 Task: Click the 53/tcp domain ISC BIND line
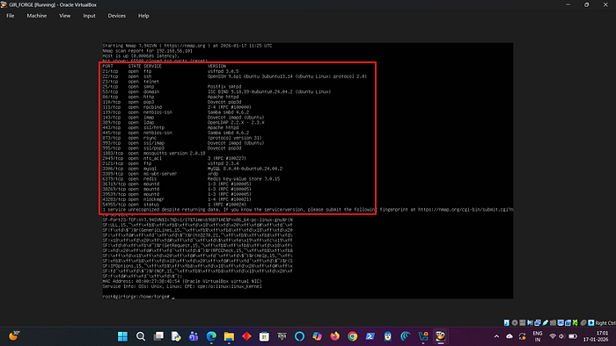[216, 91]
